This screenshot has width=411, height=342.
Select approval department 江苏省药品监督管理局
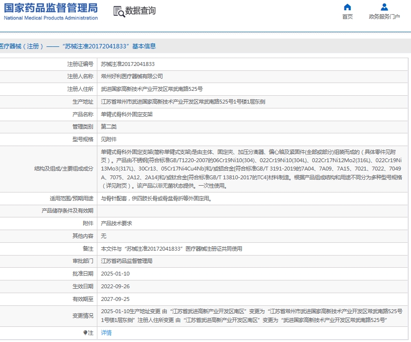127,261
